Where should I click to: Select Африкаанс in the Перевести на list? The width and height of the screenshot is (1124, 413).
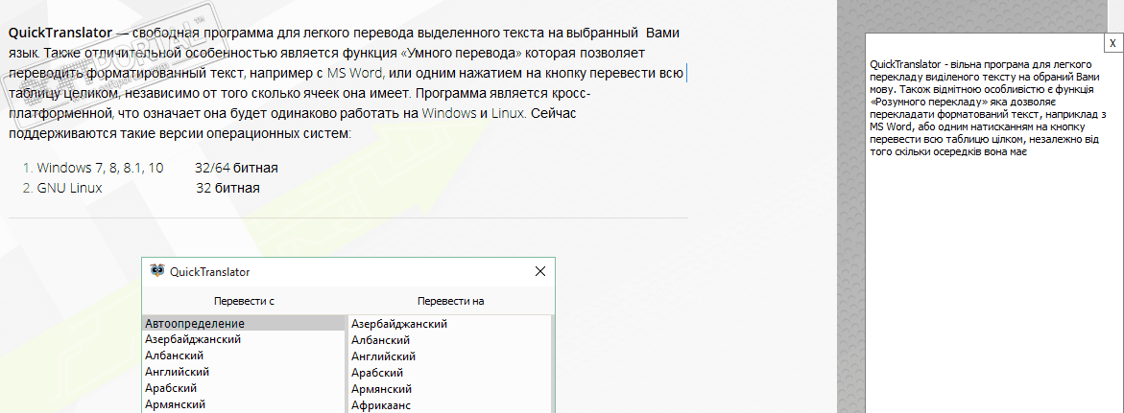449,406
